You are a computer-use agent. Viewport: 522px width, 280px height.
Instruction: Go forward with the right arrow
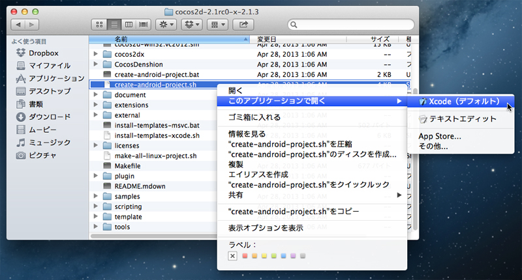coord(32,25)
